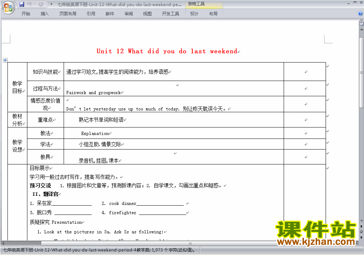
Task: Click the bold text 预习交流
Action: click(41, 186)
